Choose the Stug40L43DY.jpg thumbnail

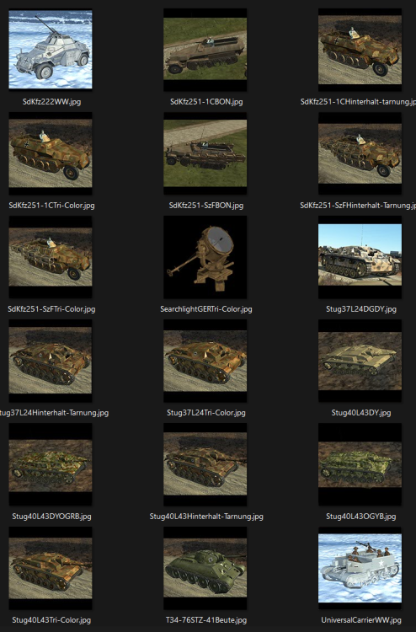click(x=360, y=361)
